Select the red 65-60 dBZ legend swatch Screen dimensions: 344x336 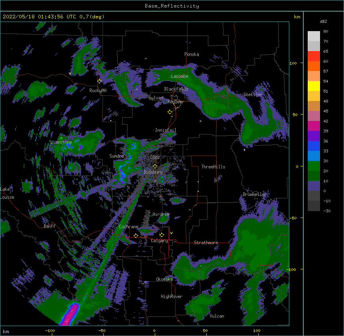314,56
